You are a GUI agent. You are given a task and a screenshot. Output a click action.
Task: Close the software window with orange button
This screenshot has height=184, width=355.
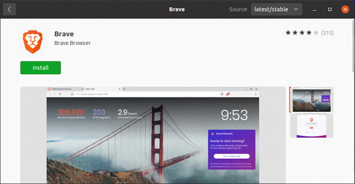345,9
